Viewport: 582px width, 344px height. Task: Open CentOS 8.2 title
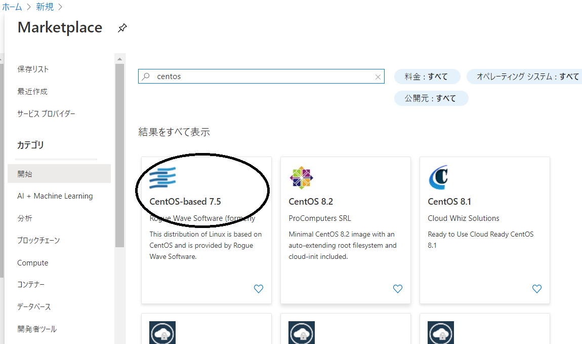coord(311,202)
